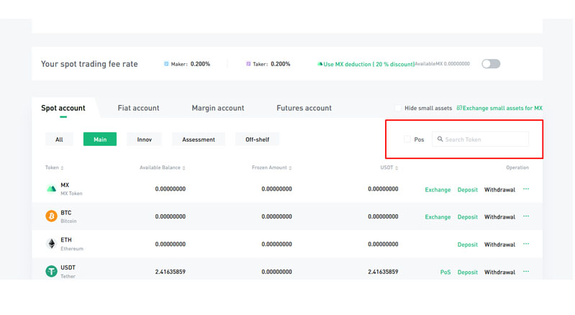575x315 pixels.
Task: Click the Maker 0.200% fee value
Action: coord(200,64)
